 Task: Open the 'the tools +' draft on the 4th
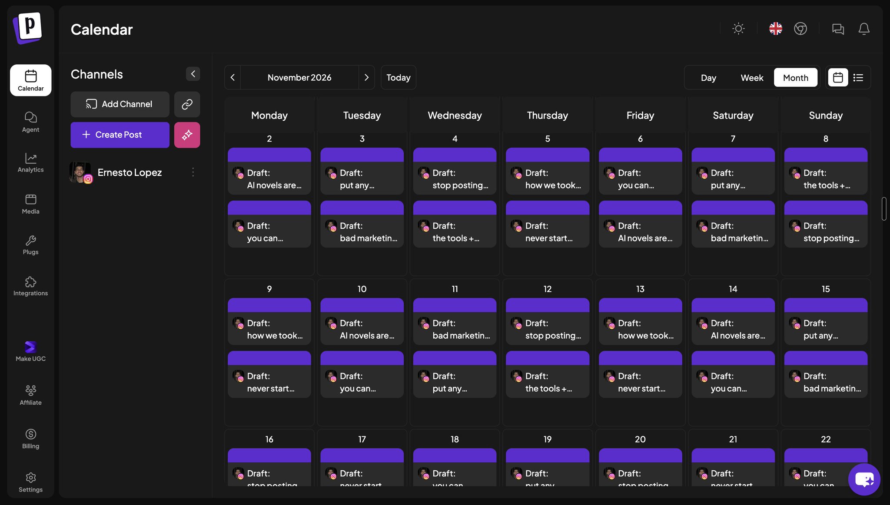[x=455, y=224]
